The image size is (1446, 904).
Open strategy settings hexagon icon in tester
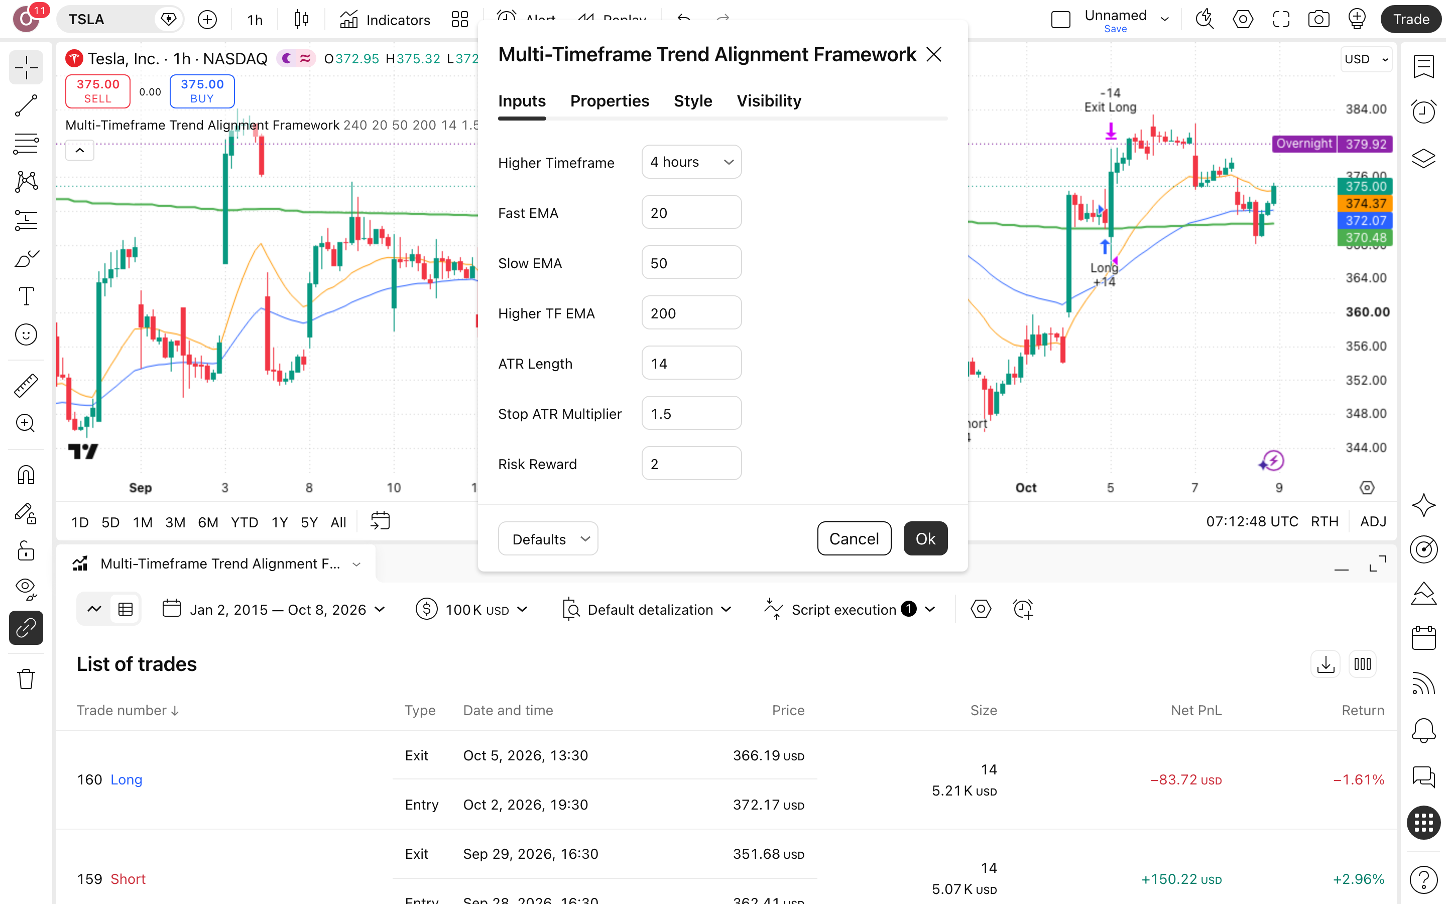[981, 609]
